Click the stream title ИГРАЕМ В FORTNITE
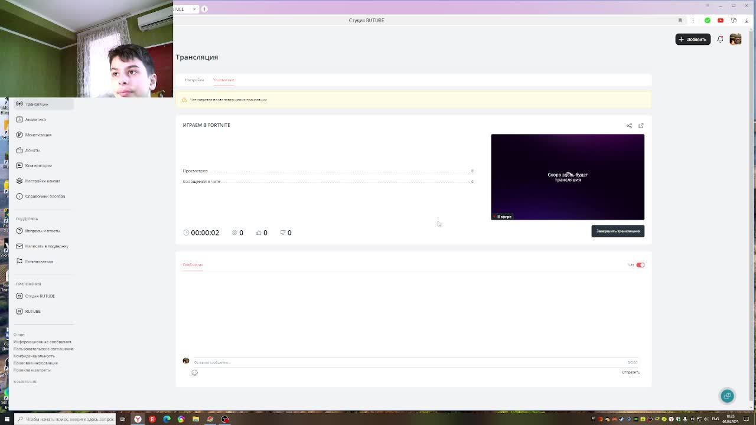756x425 pixels. [206, 125]
